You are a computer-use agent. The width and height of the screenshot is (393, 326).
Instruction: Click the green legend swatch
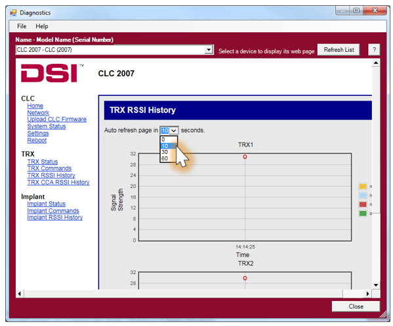[x=363, y=214]
